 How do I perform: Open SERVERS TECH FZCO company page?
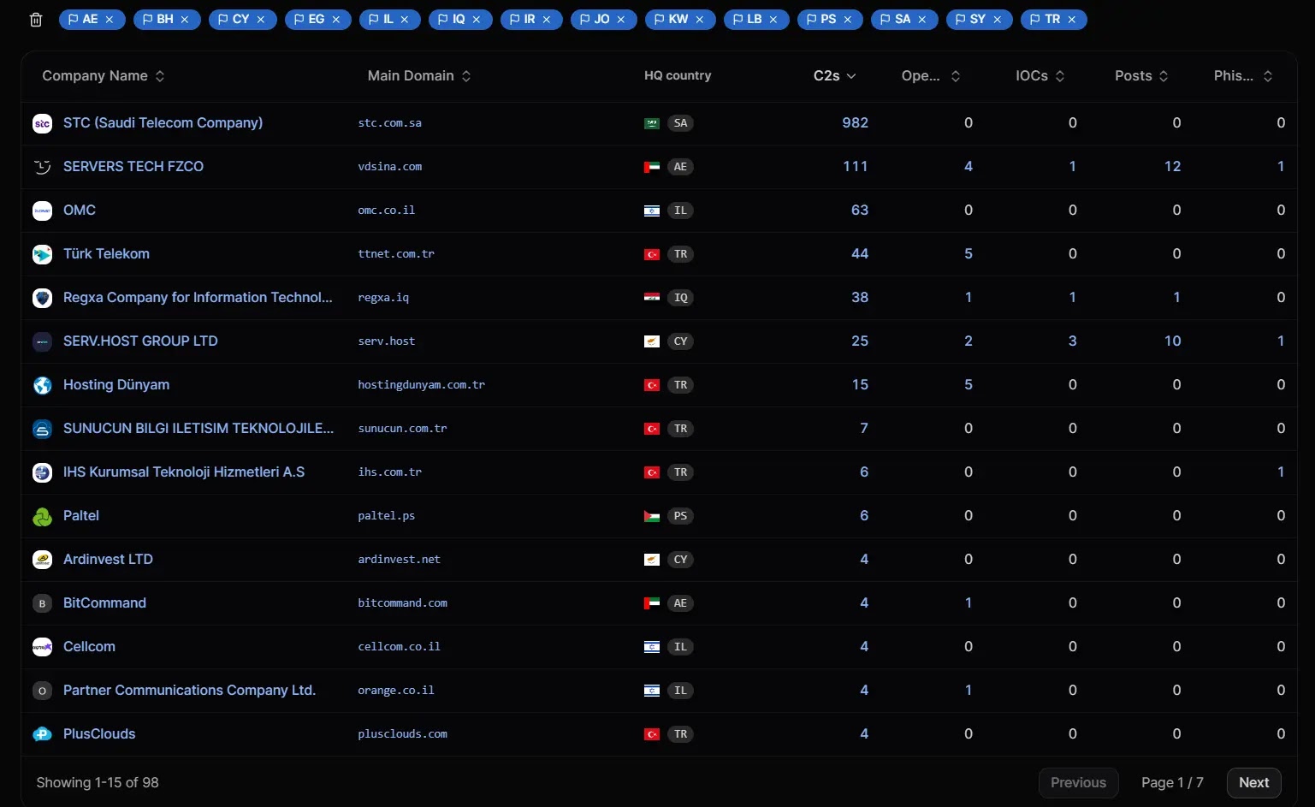[133, 167]
